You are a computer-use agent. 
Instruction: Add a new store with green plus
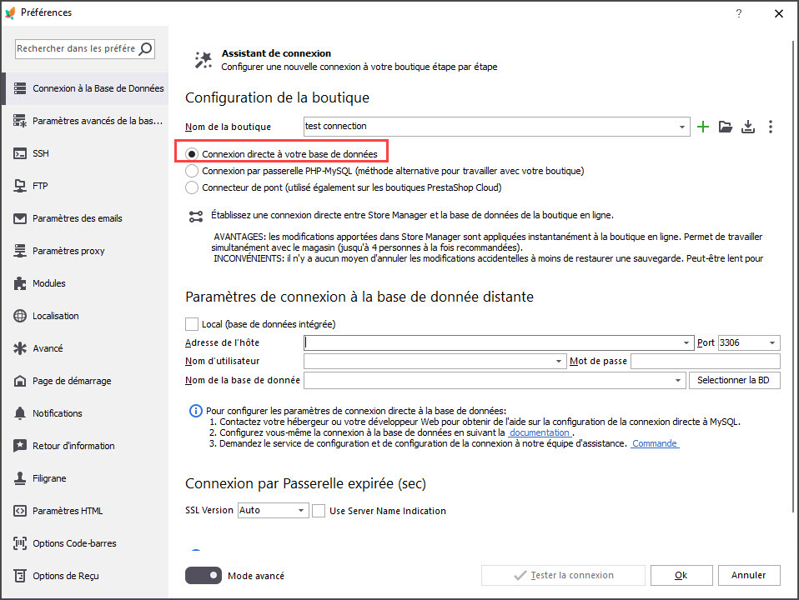703,127
